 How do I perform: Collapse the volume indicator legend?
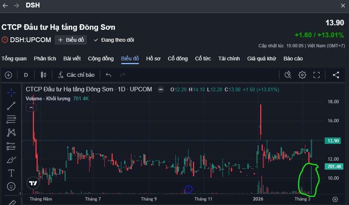coord(31,108)
